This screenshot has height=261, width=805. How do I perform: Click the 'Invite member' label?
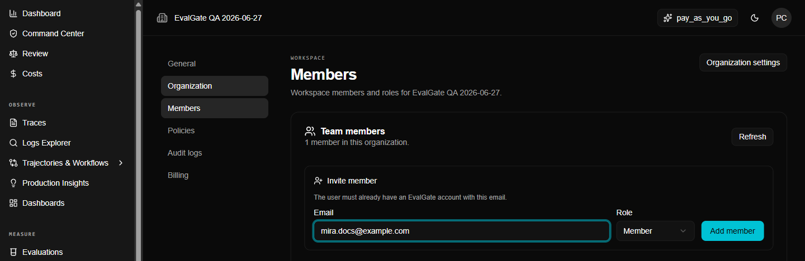point(352,181)
